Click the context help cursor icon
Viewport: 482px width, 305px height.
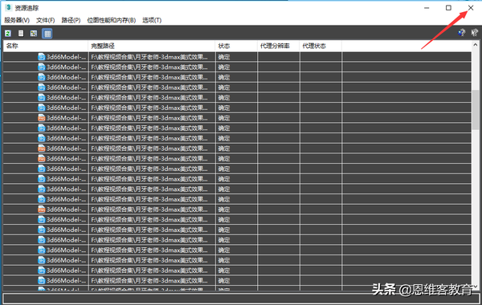[475, 32]
